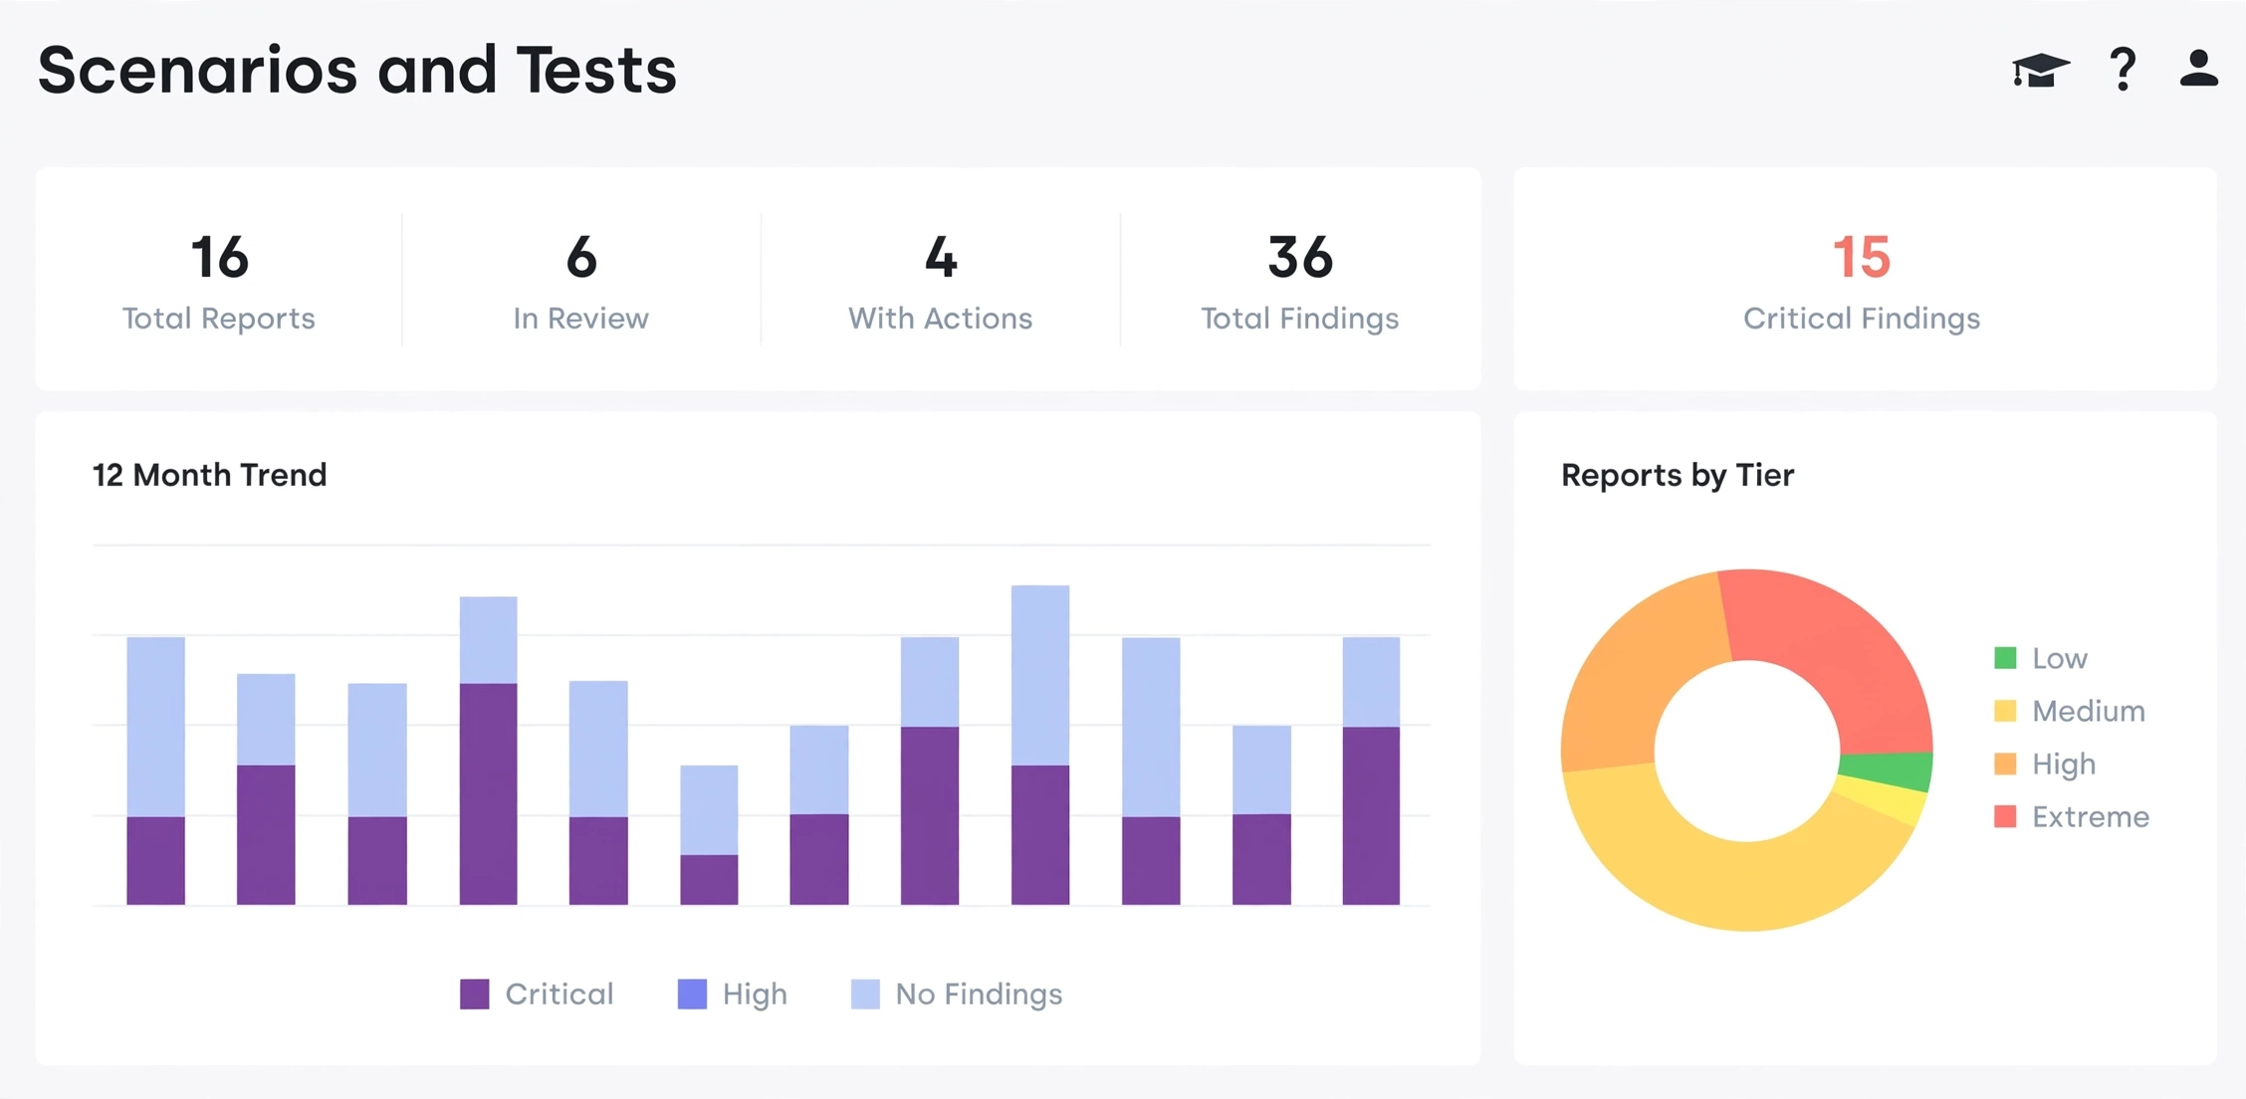Toggle the No Findings legend swatch
Screen dimensions: 2246x1099
tap(865, 993)
